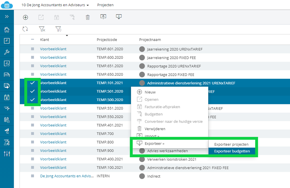Click Jaarrekening 2020 FIXED FEE project name
This screenshot has width=290, height=188.
point(172,58)
